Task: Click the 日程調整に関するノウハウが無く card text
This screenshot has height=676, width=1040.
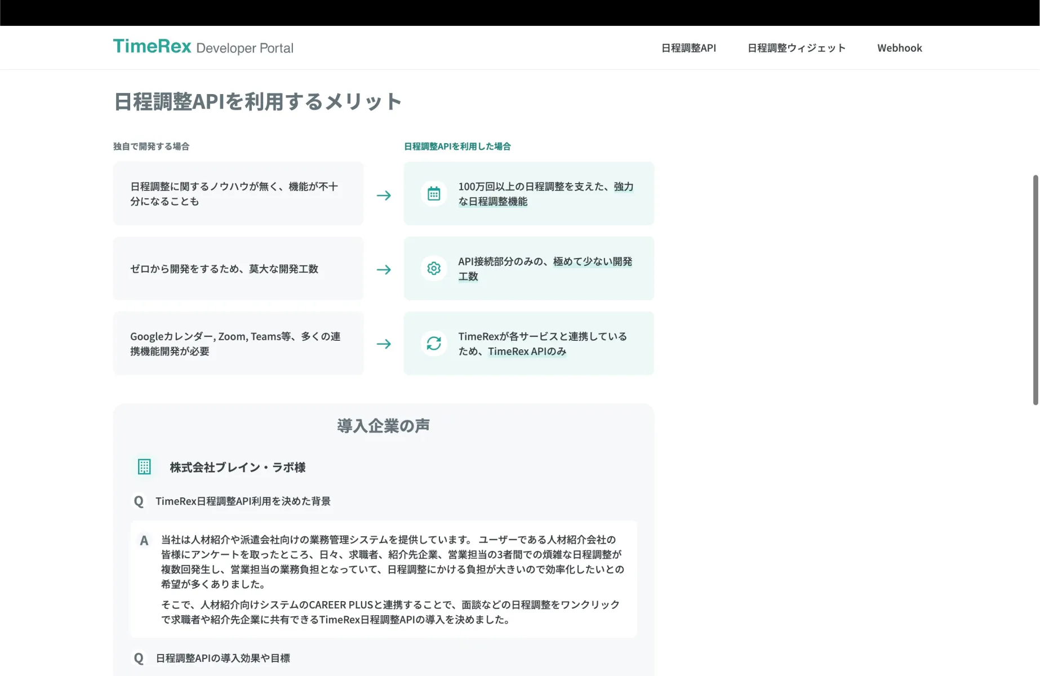Action: tap(234, 194)
